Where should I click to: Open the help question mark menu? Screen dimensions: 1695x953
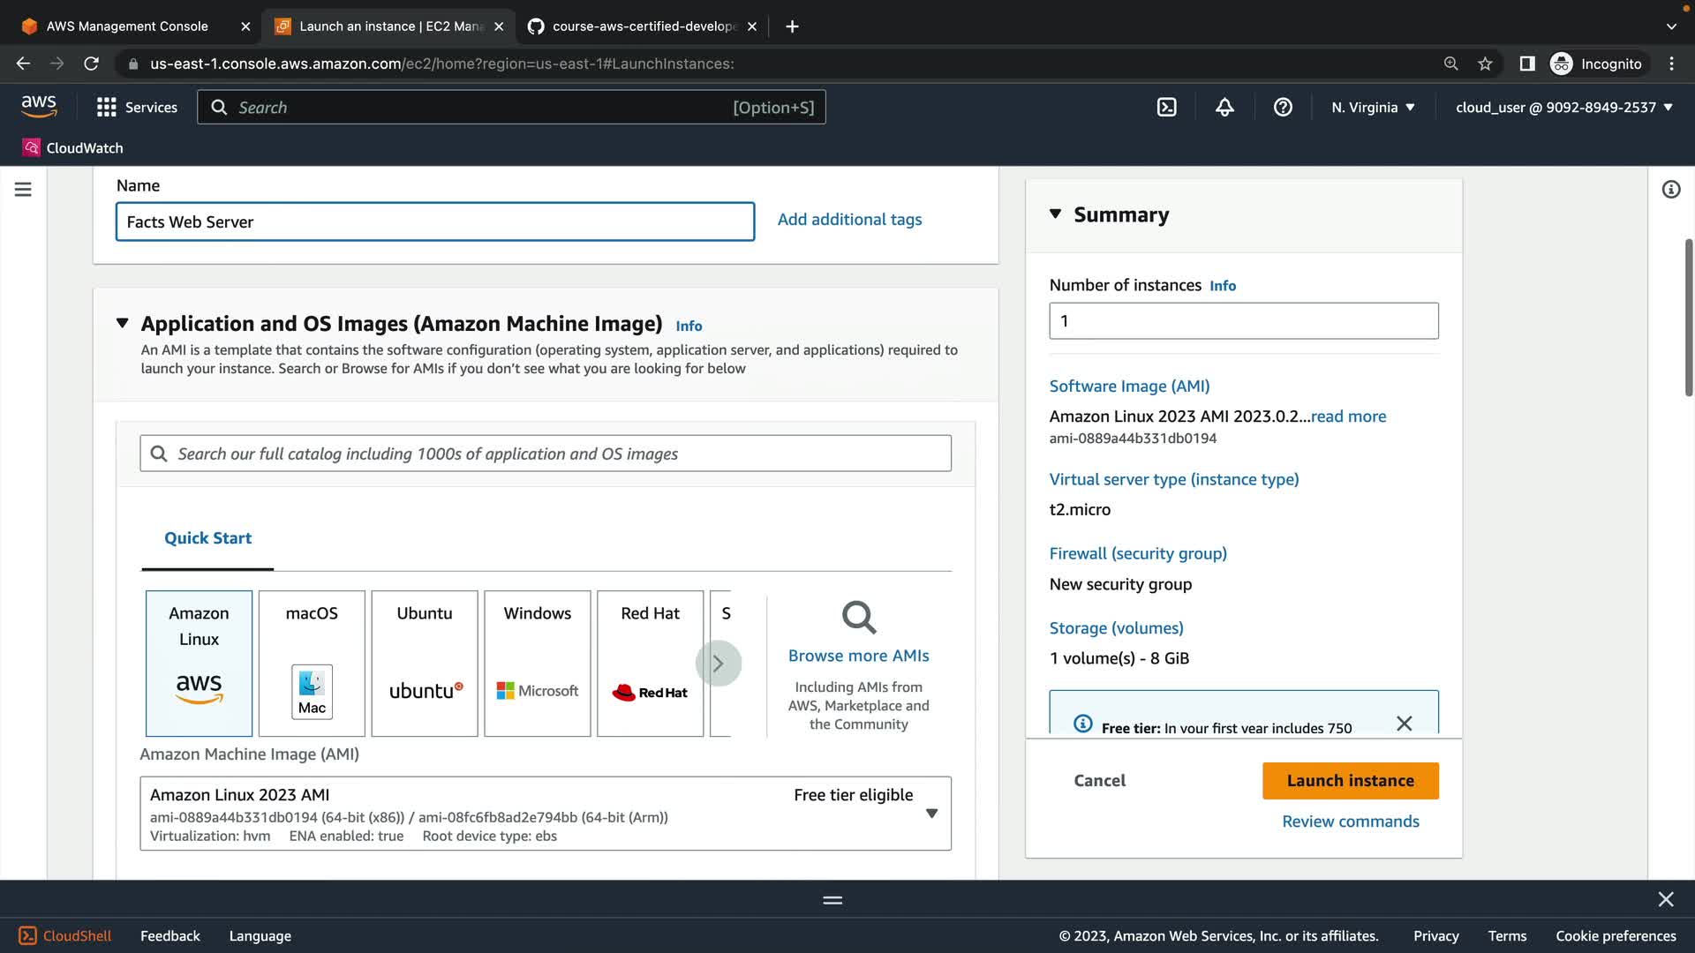pos(1283,107)
